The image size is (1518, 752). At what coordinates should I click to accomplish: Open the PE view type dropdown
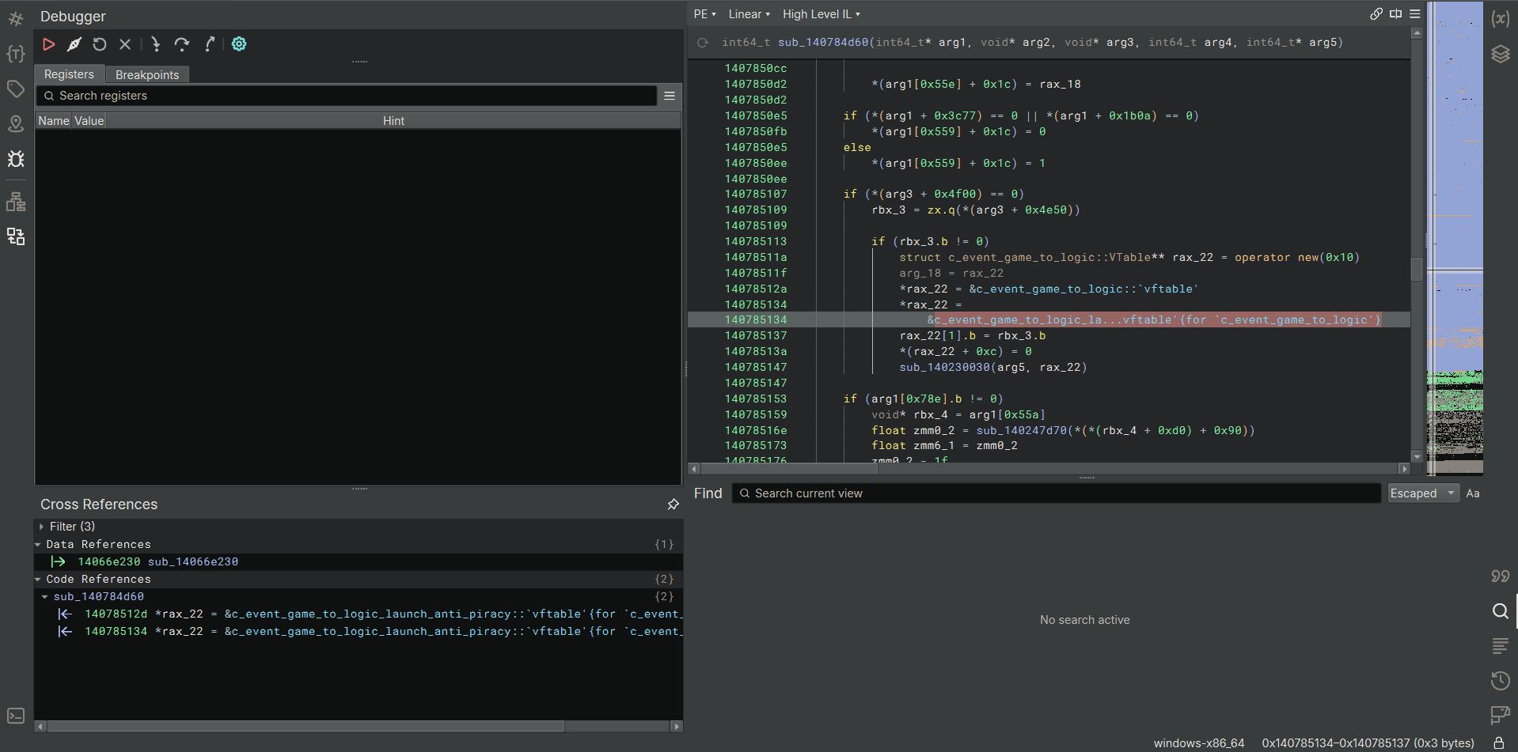click(704, 14)
